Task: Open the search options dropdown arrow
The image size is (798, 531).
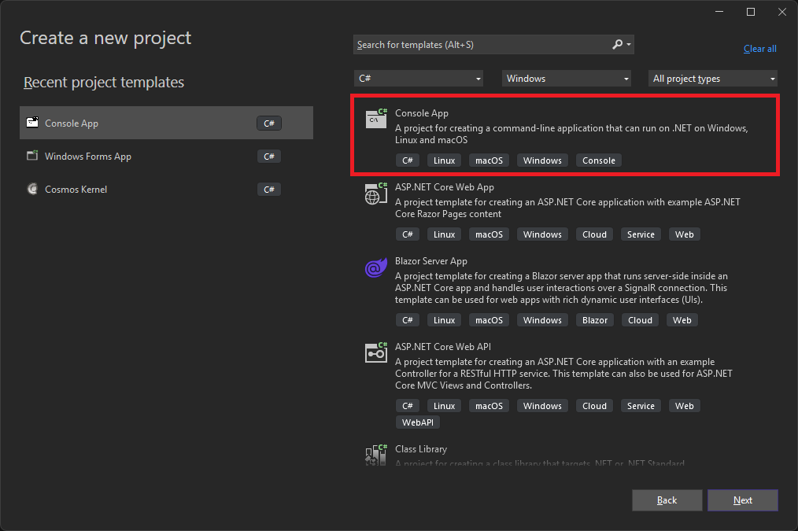Action: [629, 45]
